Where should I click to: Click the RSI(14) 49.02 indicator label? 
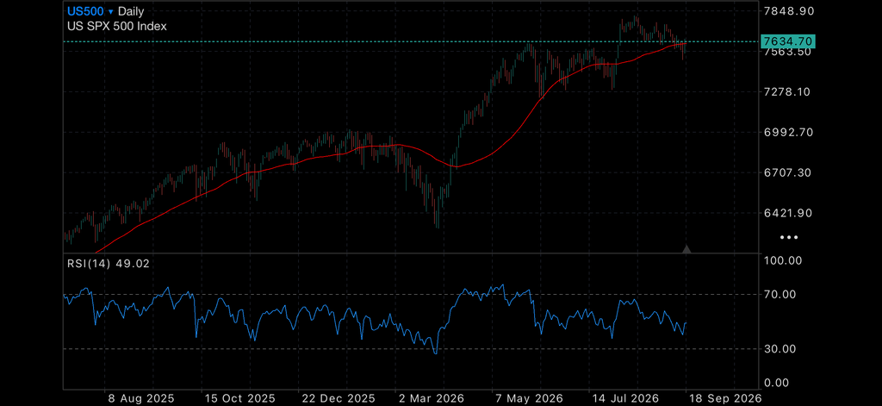click(x=109, y=263)
